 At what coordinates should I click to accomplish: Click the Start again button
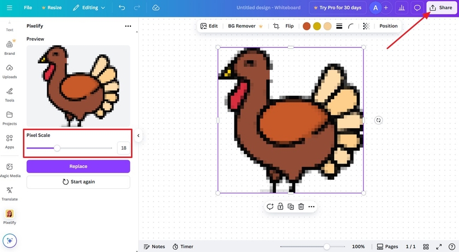[x=78, y=181]
